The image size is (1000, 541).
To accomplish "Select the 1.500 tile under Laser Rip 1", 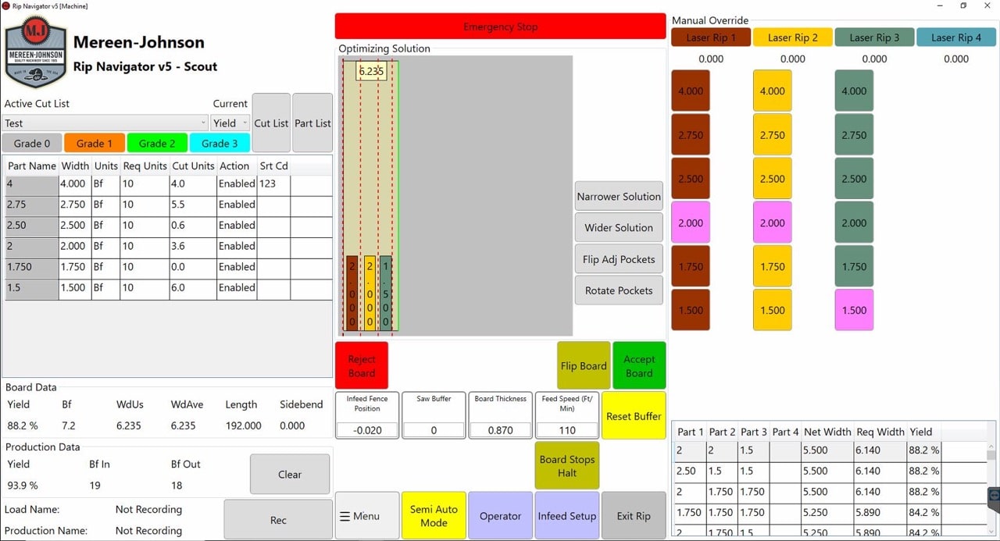I will coord(691,310).
